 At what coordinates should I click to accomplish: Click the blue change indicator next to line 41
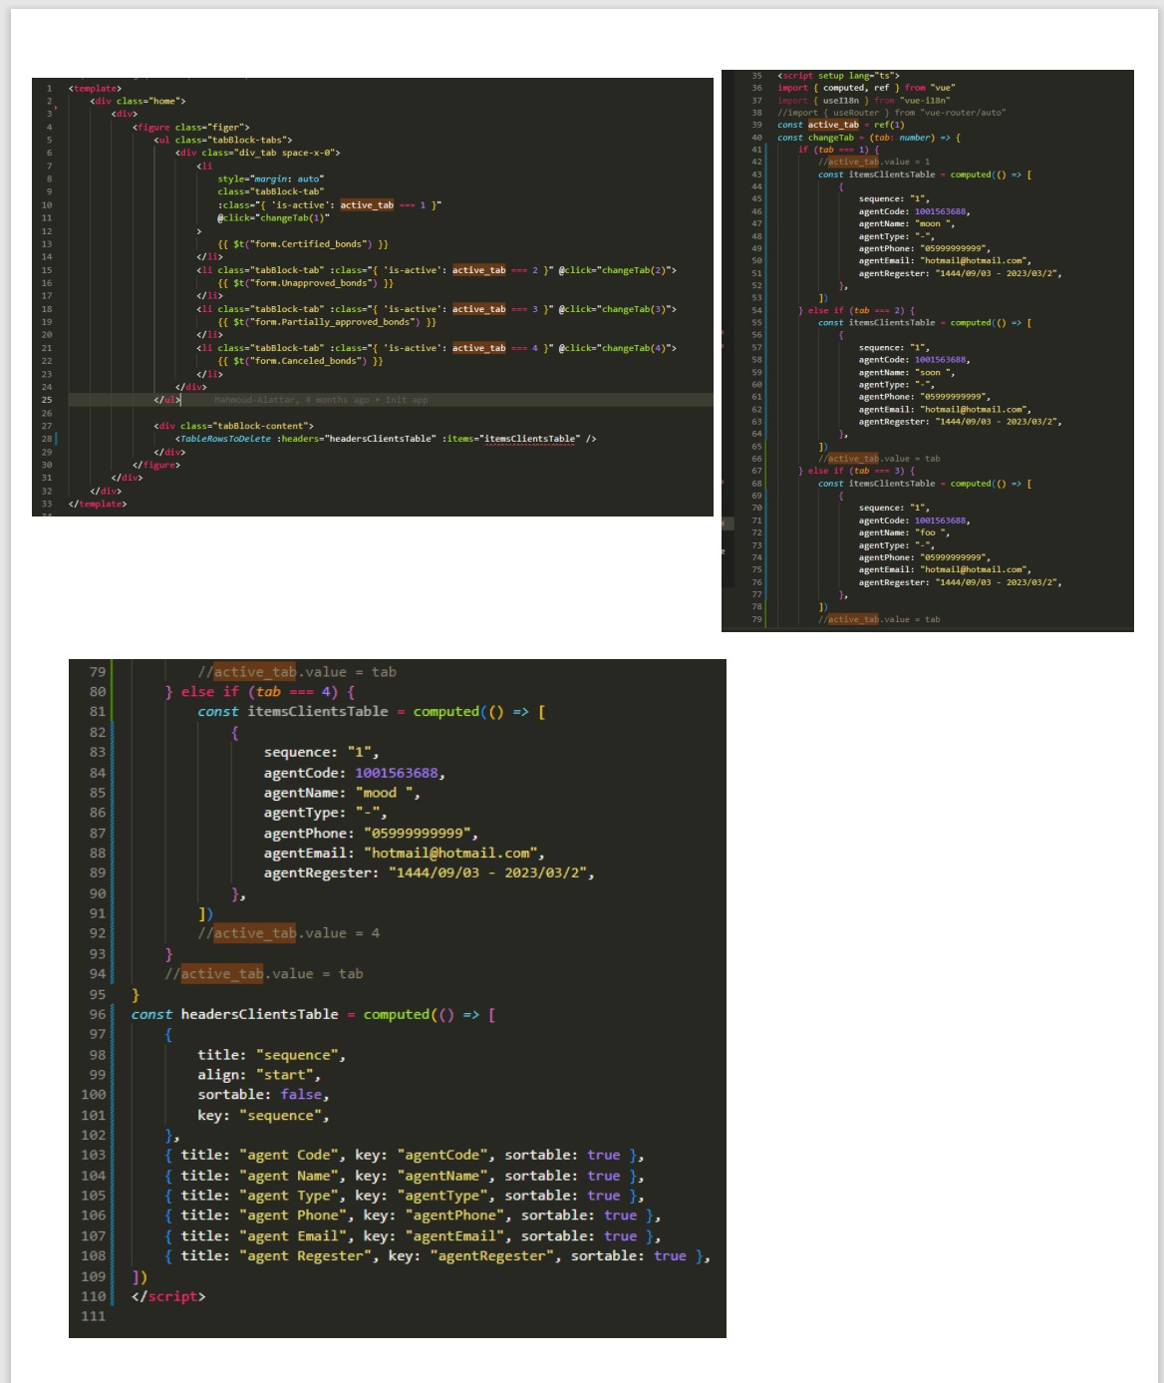(x=765, y=149)
